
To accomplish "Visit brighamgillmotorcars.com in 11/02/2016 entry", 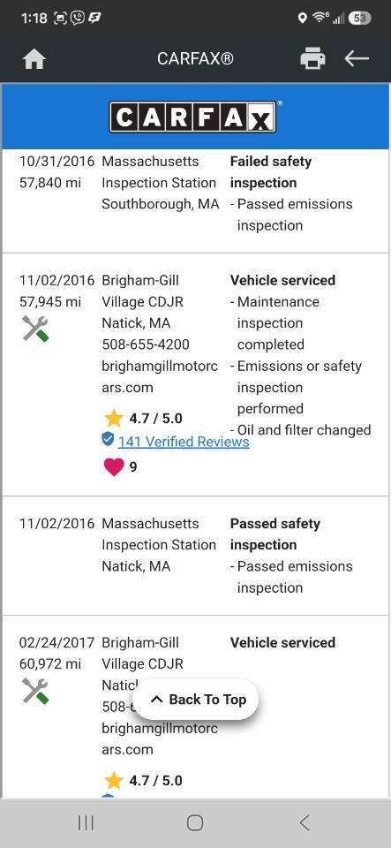I will click(x=160, y=376).
